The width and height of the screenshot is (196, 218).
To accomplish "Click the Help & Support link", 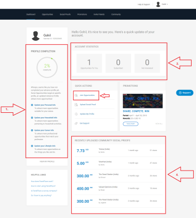I will pyautogui.click(x=144, y=4).
